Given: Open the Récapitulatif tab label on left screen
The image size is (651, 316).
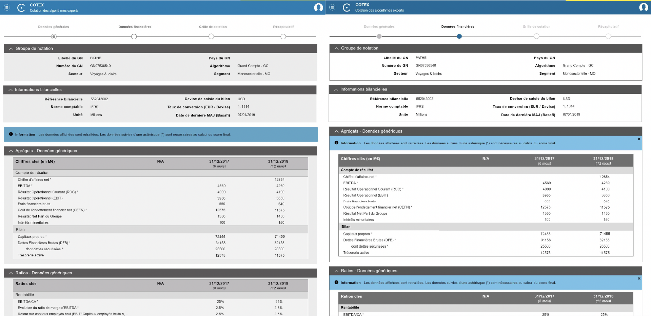Looking at the screenshot, I should pos(283,27).
